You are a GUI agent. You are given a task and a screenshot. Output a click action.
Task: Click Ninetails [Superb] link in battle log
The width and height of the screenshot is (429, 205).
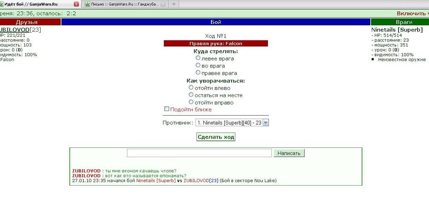pos(156,181)
